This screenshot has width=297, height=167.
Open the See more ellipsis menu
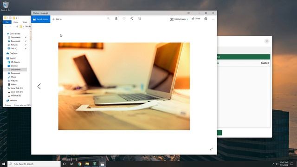click(x=213, y=19)
